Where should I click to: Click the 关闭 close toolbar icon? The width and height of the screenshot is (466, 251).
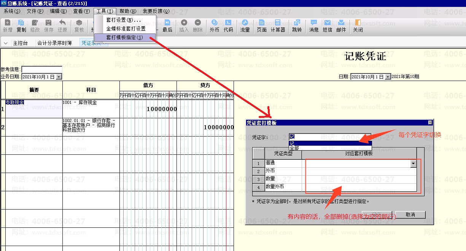(x=358, y=25)
